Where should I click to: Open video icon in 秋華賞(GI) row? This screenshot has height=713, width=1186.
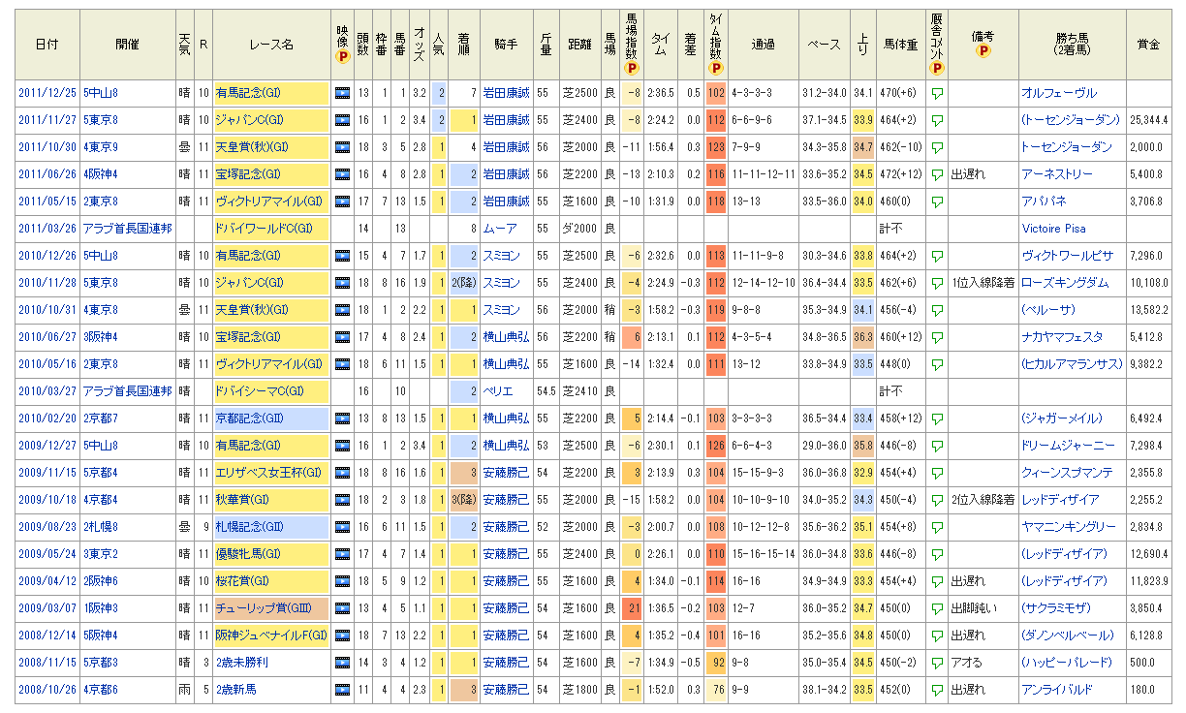tap(341, 500)
